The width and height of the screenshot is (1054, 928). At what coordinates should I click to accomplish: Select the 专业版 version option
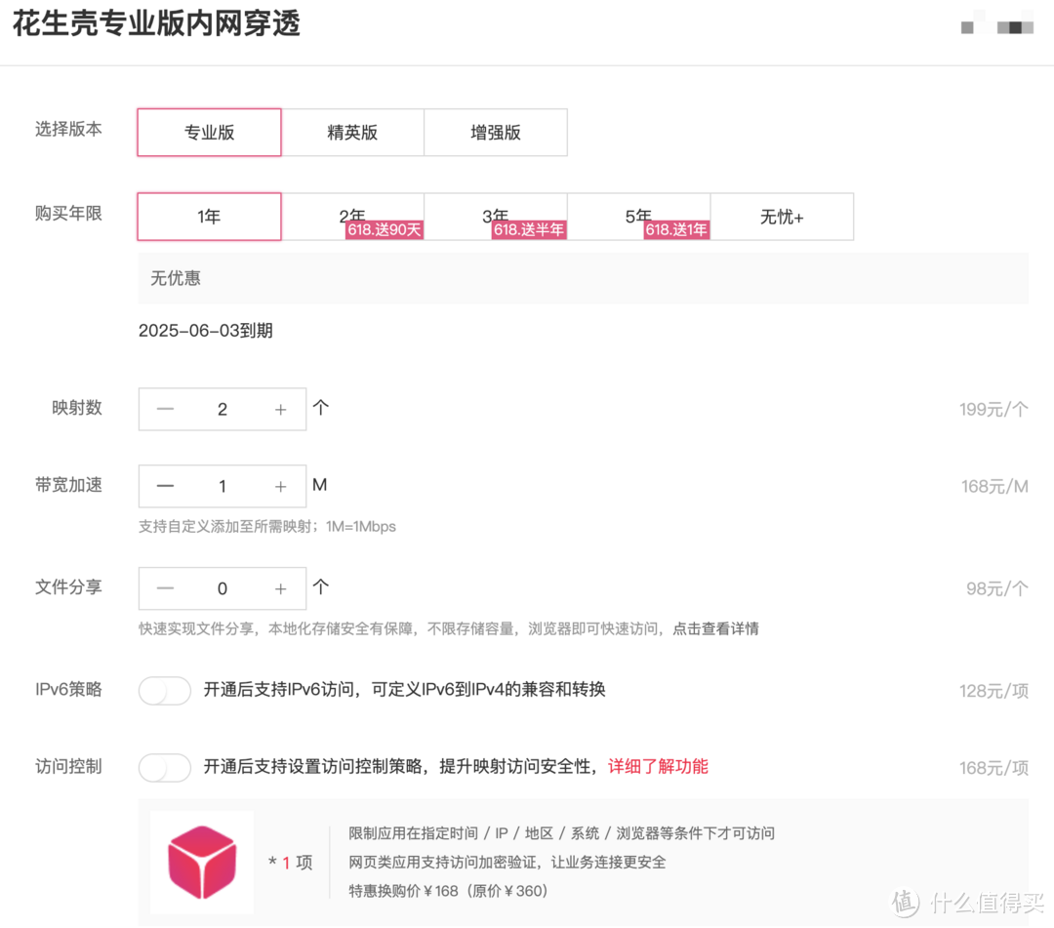coord(209,133)
